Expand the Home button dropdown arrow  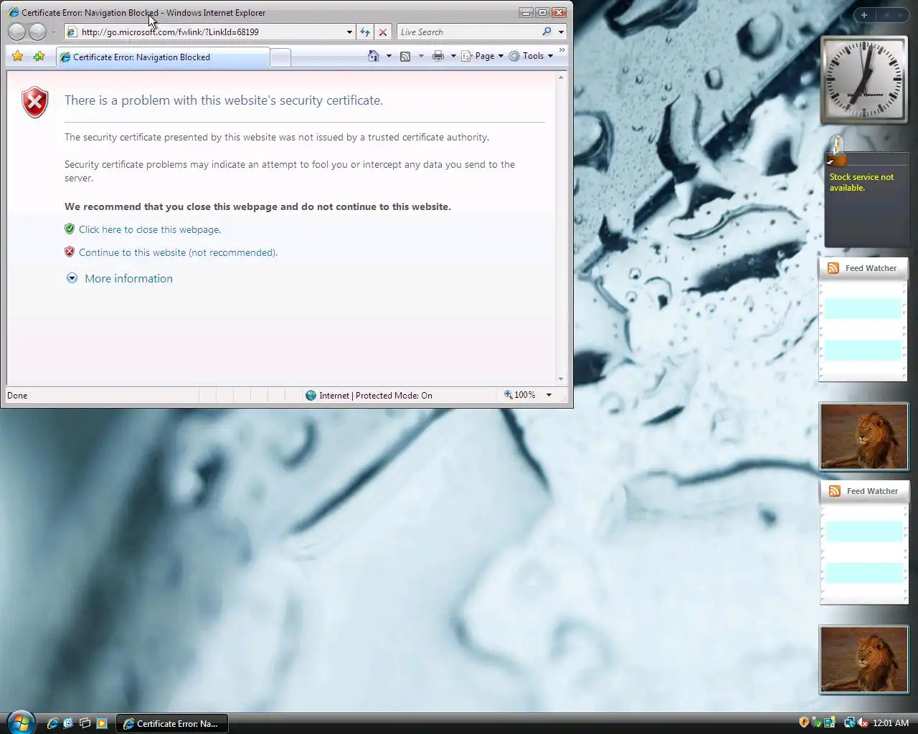pyautogui.click(x=389, y=56)
